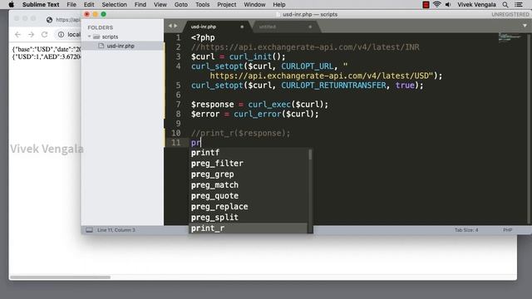Switch to the untitled tab
The image size is (532, 299).
click(268, 27)
